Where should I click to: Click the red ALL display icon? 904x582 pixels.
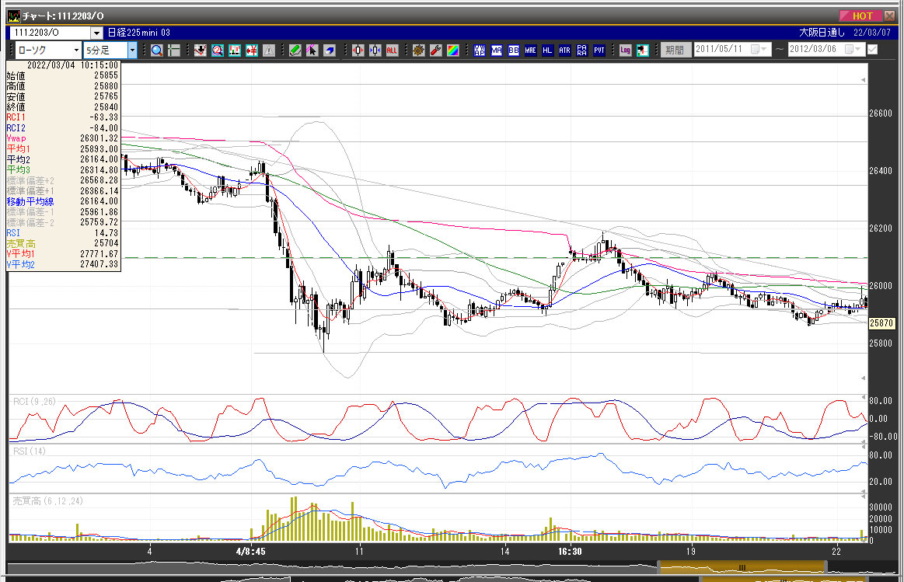[x=392, y=51]
